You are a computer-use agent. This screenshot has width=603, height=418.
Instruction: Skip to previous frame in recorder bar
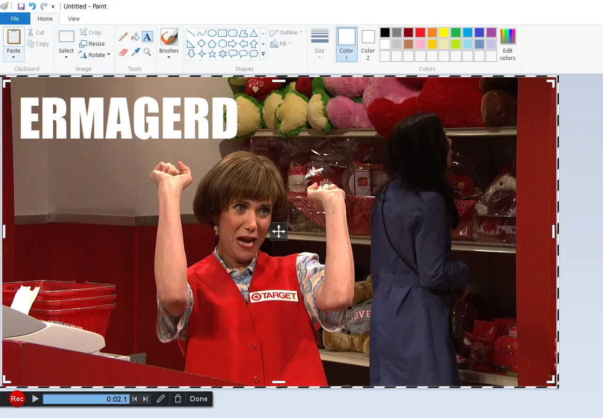(x=135, y=399)
